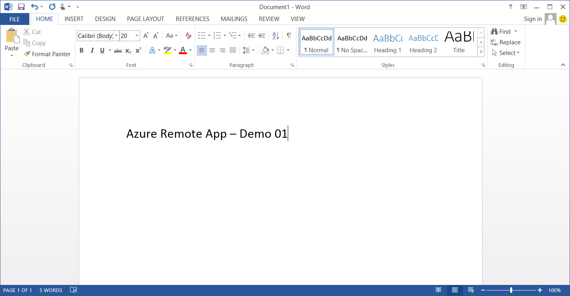570x296 pixels.
Task: Click the zoom slider handle
Action: [511, 290]
